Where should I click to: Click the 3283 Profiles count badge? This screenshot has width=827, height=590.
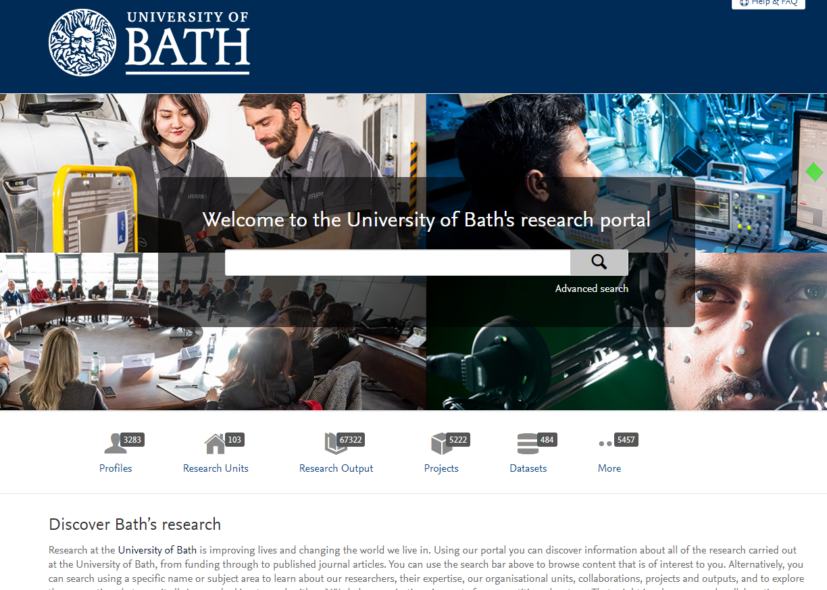pyautogui.click(x=132, y=440)
